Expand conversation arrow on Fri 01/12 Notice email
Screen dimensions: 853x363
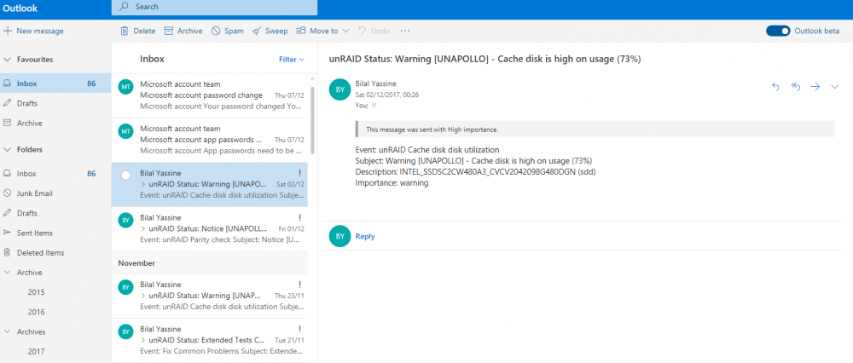coord(143,228)
